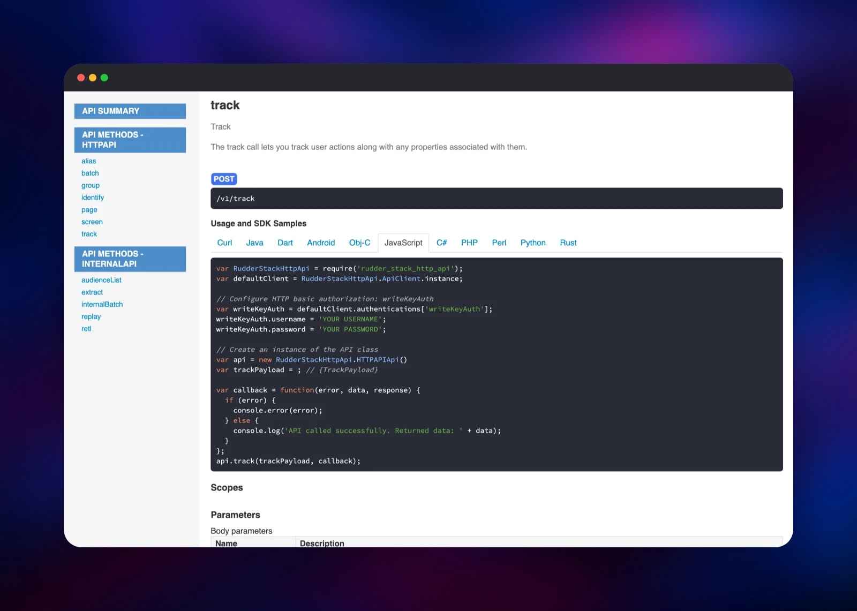Image resolution: width=857 pixels, height=611 pixels.
Task: Switch to the Python sample tab
Action: (533, 243)
